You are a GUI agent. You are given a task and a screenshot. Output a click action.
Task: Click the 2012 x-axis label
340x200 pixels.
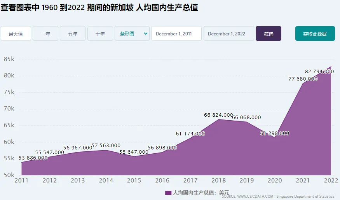[50, 181]
